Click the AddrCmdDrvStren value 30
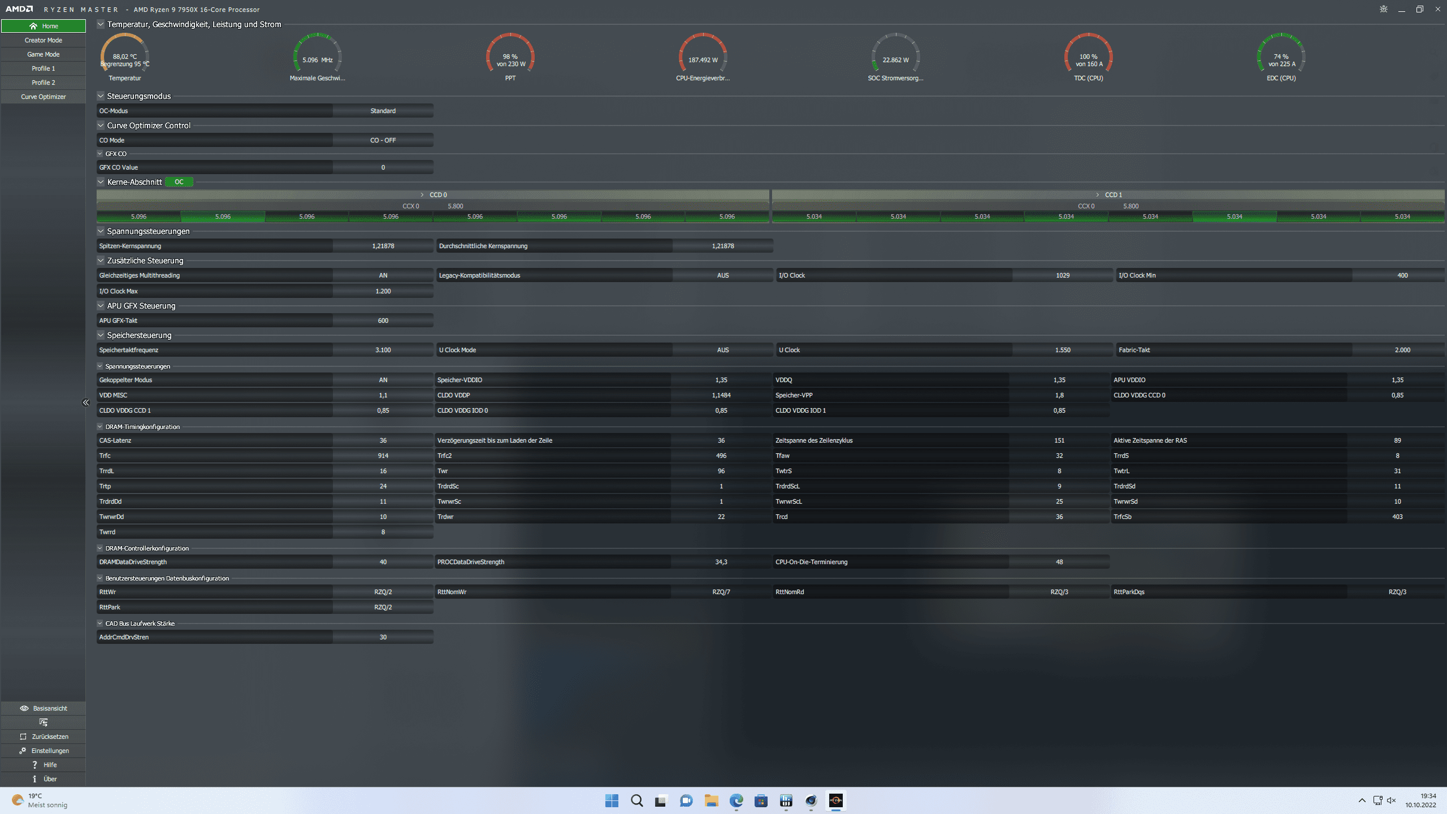 [x=383, y=637]
